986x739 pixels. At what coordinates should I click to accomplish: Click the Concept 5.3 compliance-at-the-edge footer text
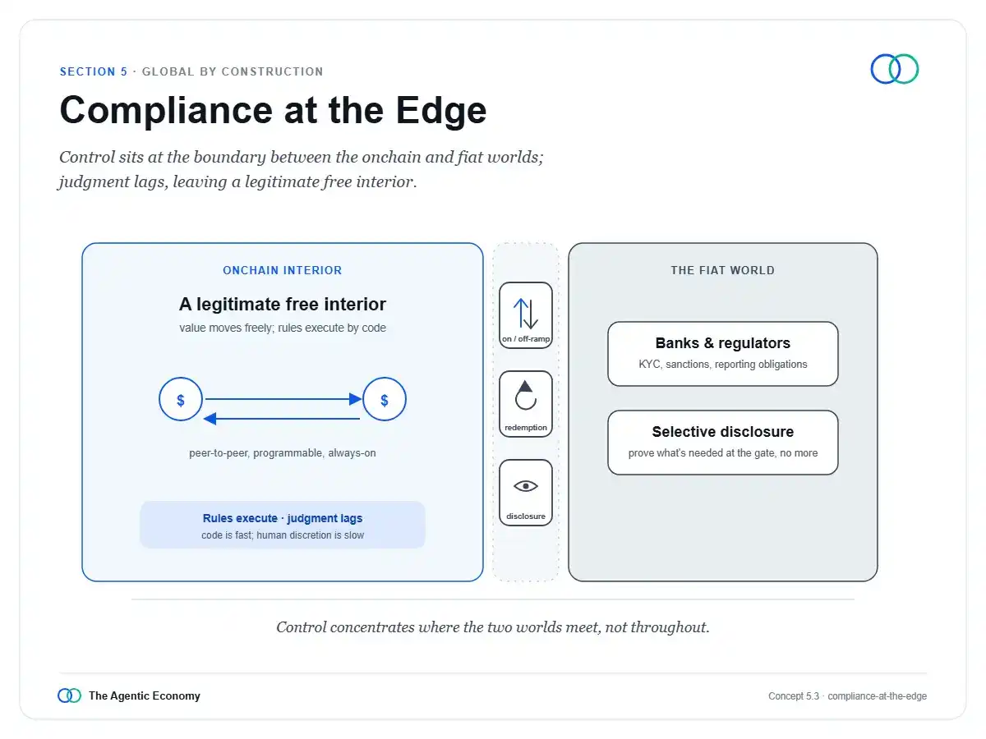tap(848, 696)
